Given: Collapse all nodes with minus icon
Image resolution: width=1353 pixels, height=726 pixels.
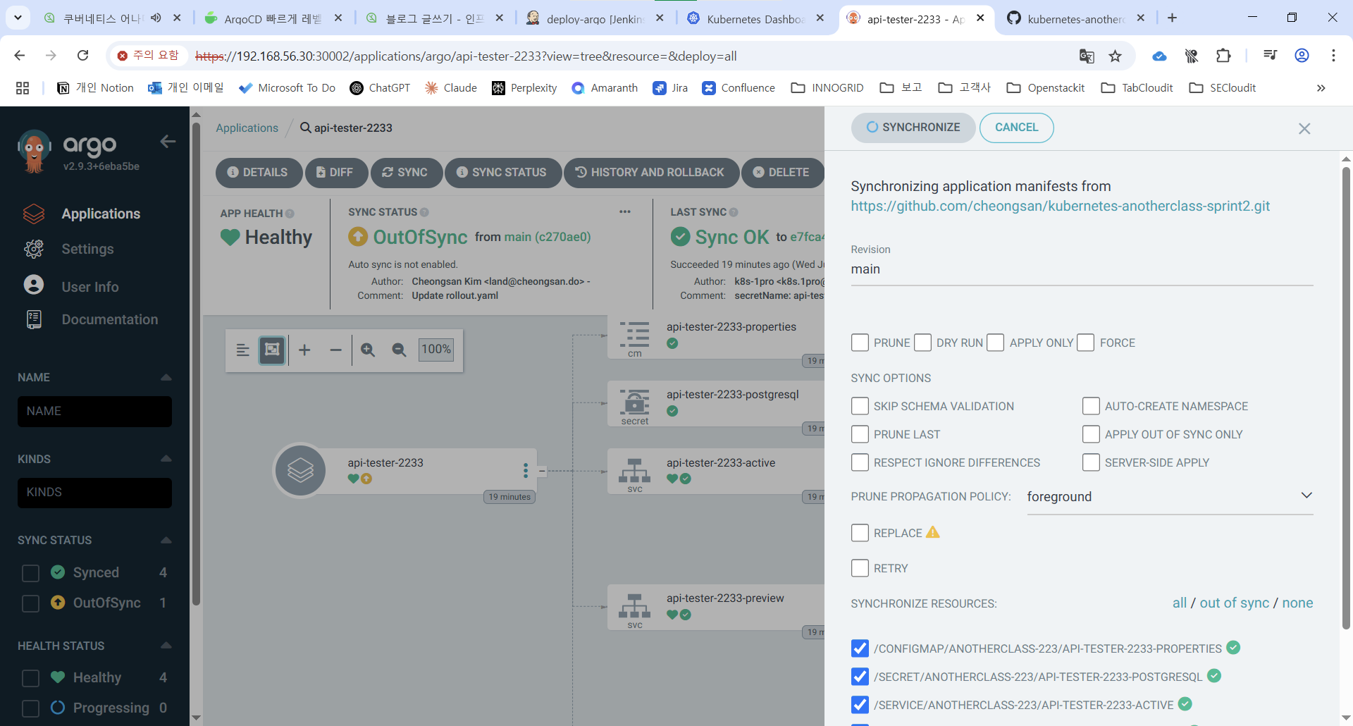Looking at the screenshot, I should pos(335,350).
